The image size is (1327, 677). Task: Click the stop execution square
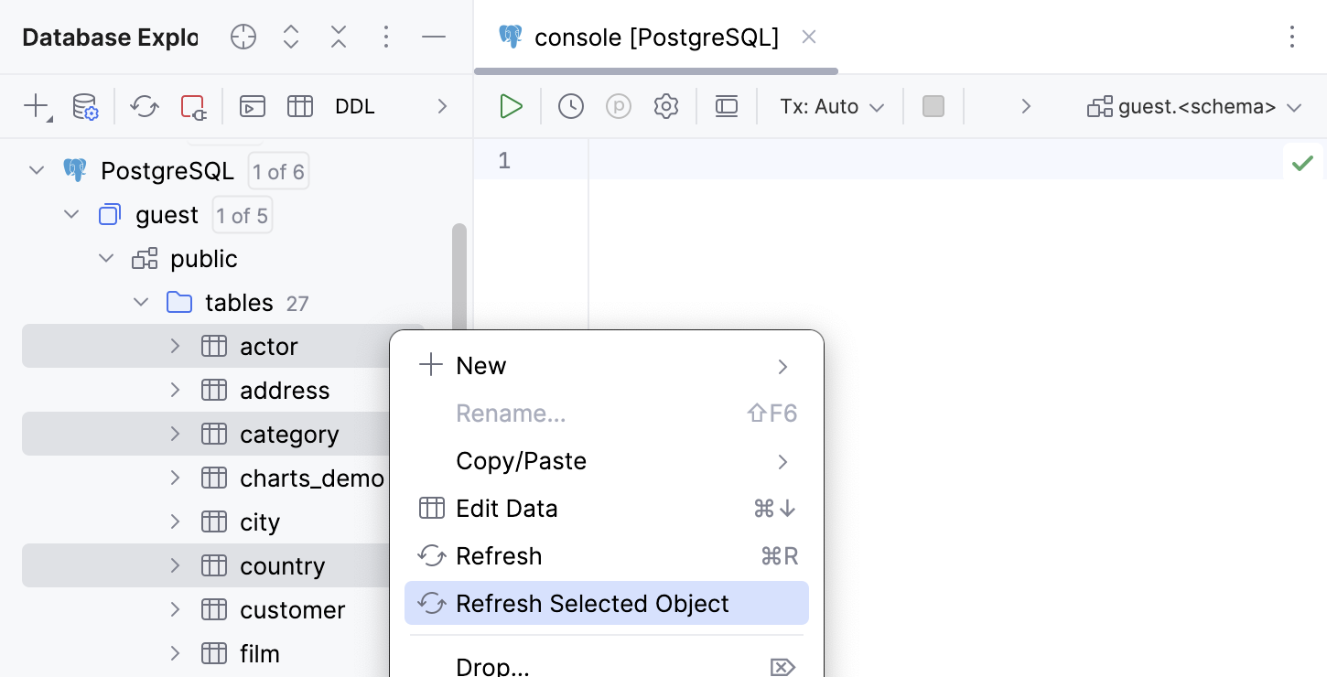click(x=933, y=105)
